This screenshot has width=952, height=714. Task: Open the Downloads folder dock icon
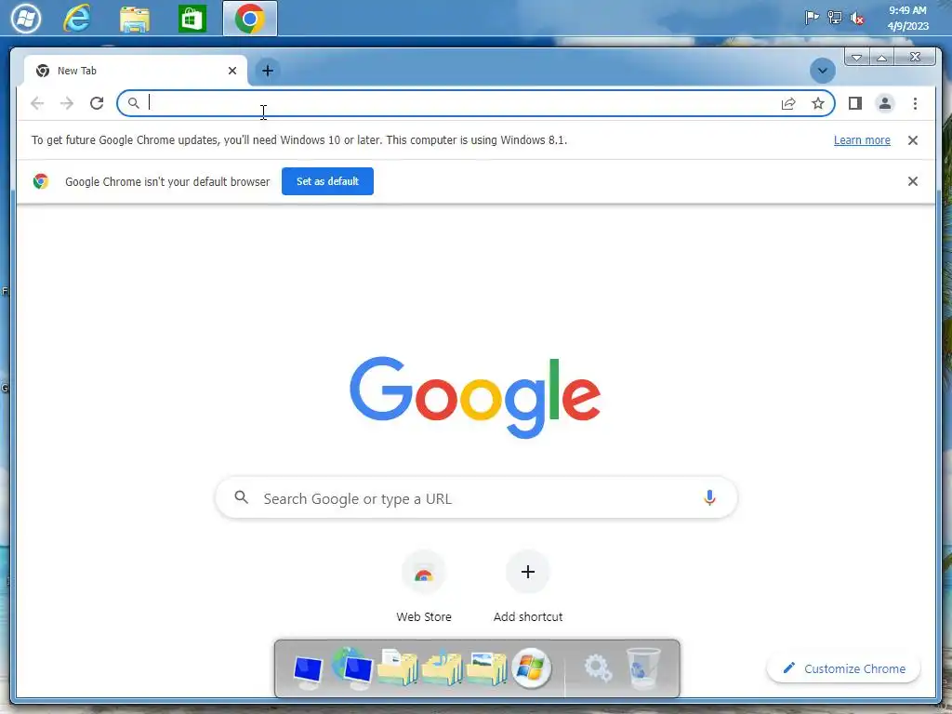pyautogui.click(x=442, y=668)
